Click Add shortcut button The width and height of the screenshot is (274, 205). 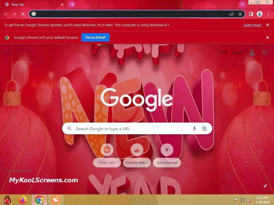(167, 155)
